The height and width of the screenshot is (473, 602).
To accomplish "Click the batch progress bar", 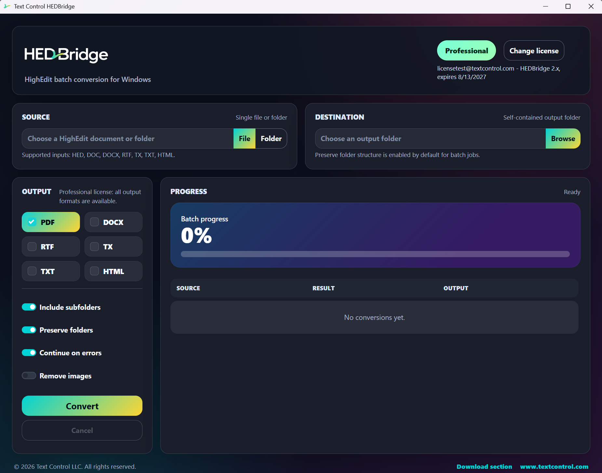I will coord(375,254).
